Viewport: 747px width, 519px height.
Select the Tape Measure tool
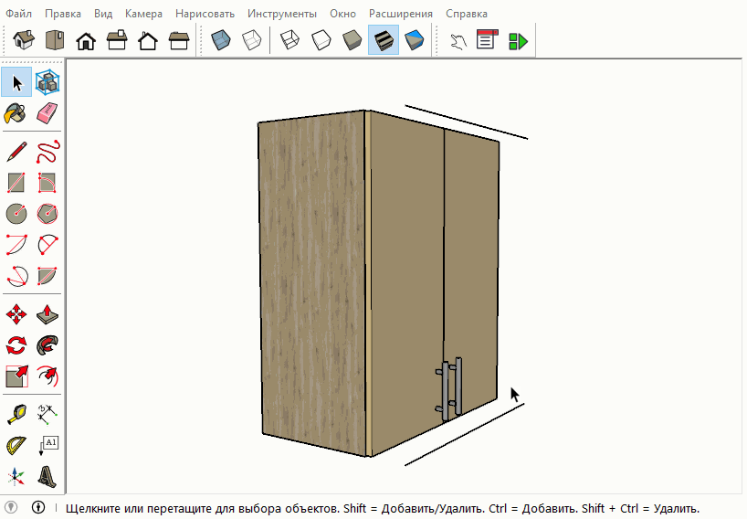(x=16, y=415)
